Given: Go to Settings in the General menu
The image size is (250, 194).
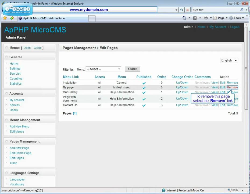Looking at the screenshot, I should point(15,68).
